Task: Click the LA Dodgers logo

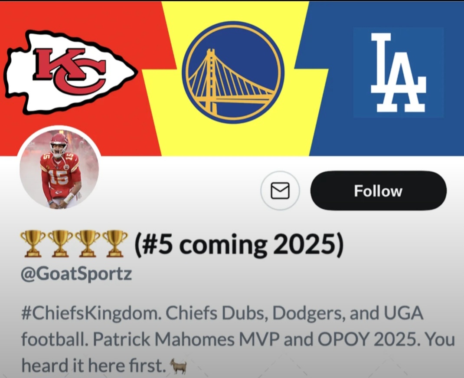Action: click(399, 72)
